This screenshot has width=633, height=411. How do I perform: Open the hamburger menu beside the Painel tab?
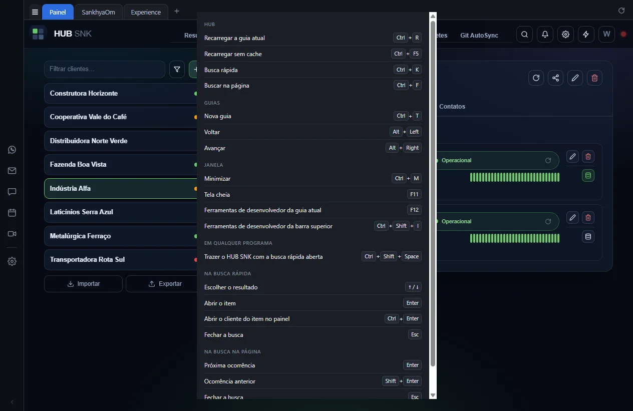(x=35, y=12)
